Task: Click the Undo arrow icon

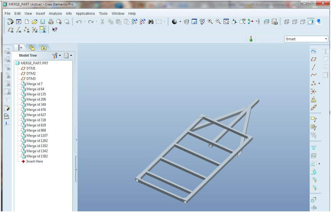Action: click(x=79, y=22)
